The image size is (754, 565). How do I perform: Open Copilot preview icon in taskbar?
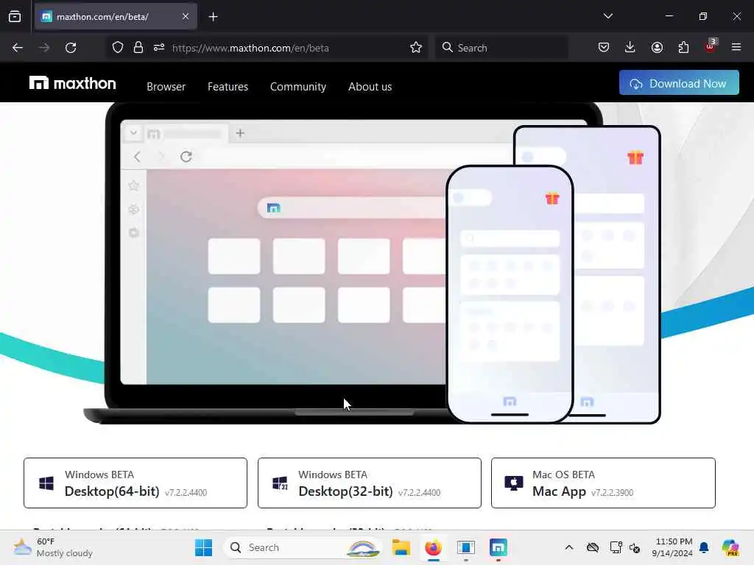730,547
